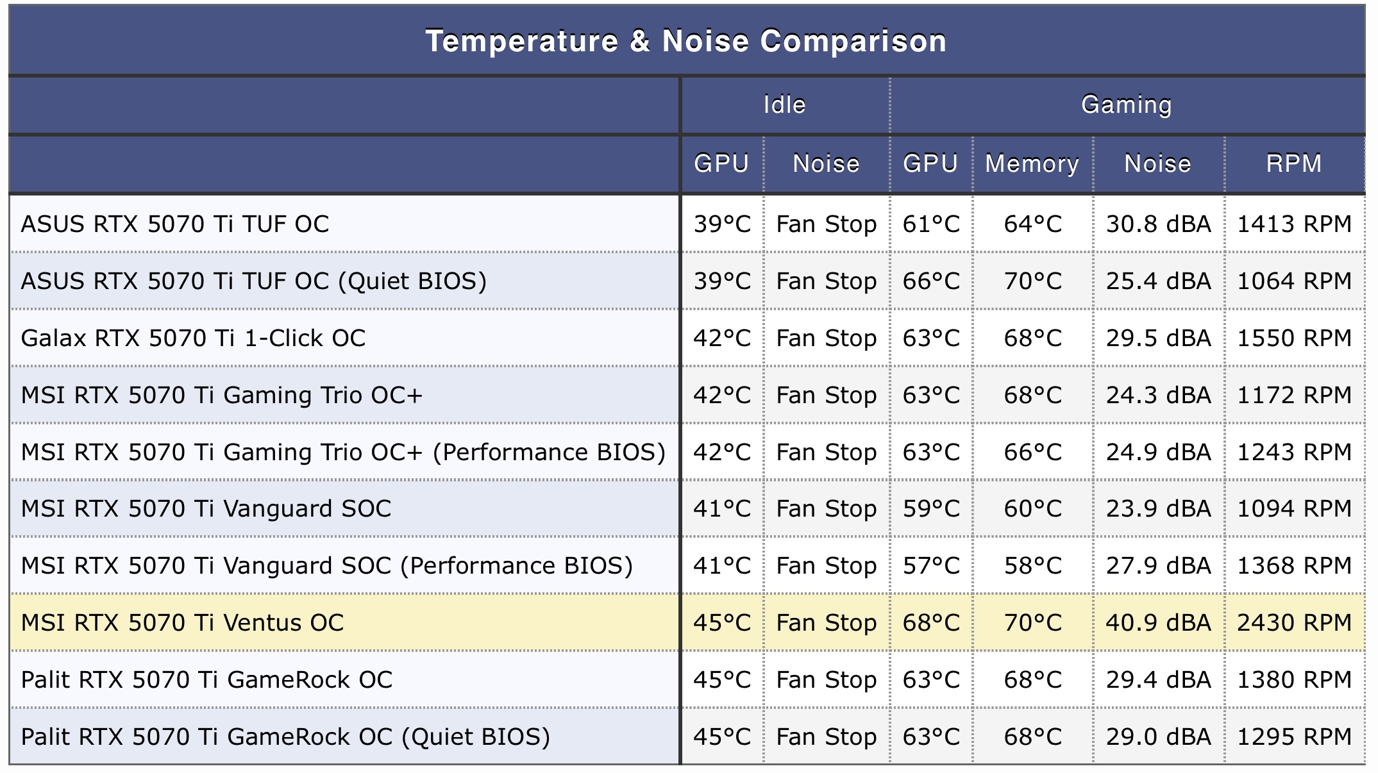Select MSI Vanguard SOC (Performance BIOS) label
The width and height of the screenshot is (1378, 773).
[326, 566]
